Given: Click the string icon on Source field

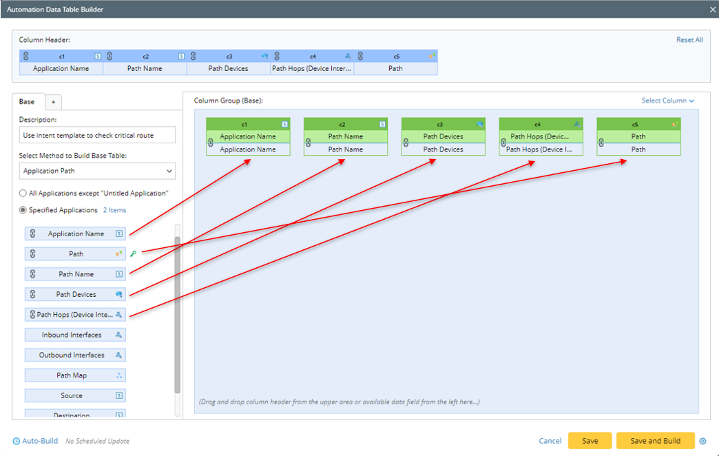Looking at the screenshot, I should (118, 395).
